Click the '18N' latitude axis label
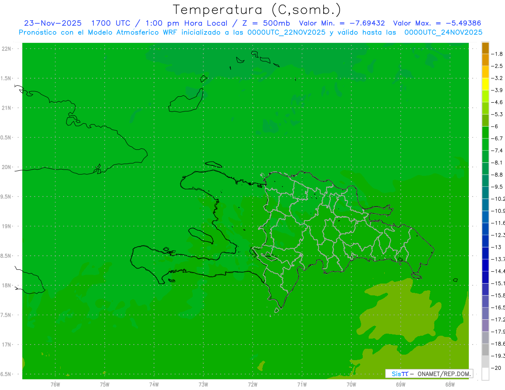The width and height of the screenshot is (505, 390). [x=7, y=286]
